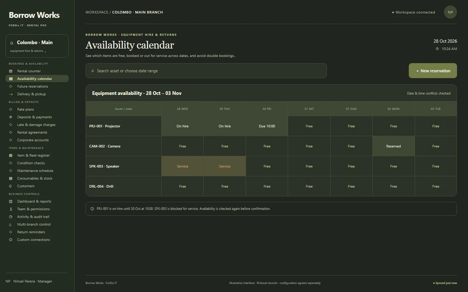Click the Customers icon

pos(11,186)
